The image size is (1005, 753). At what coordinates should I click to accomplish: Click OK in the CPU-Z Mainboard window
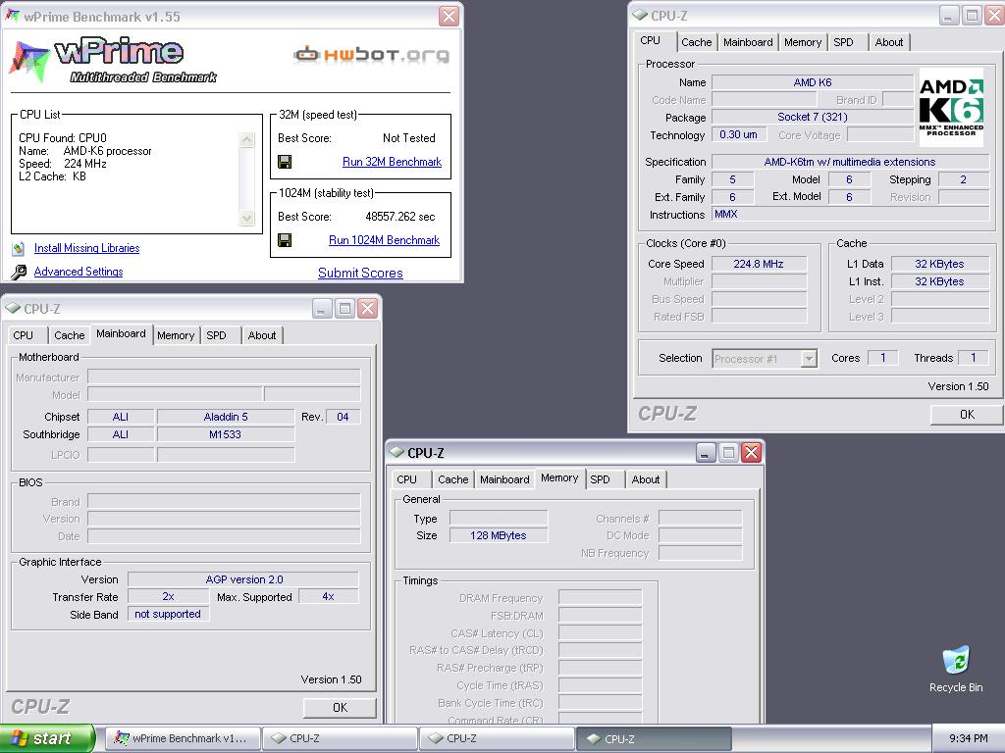340,708
